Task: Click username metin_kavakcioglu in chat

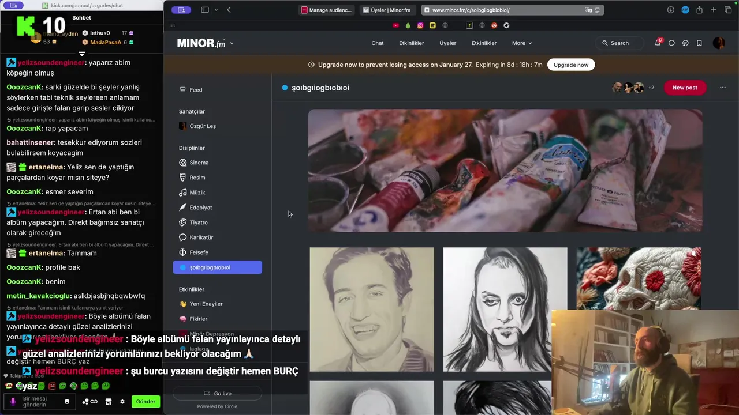Action: (x=39, y=296)
